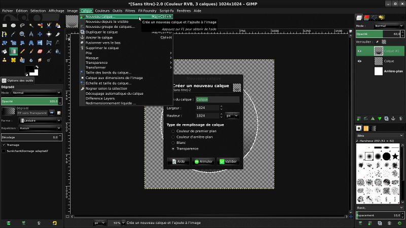Click the delete layer trash button
This screenshot has height=228, width=406.
pyautogui.click(x=401, y=119)
